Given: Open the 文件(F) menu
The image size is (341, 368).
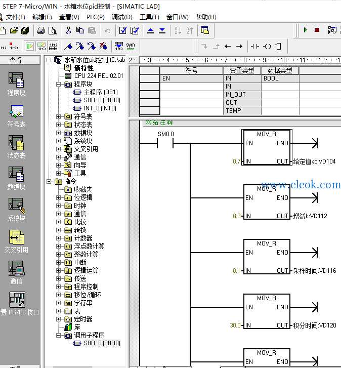Looking at the screenshot, I should point(15,17).
